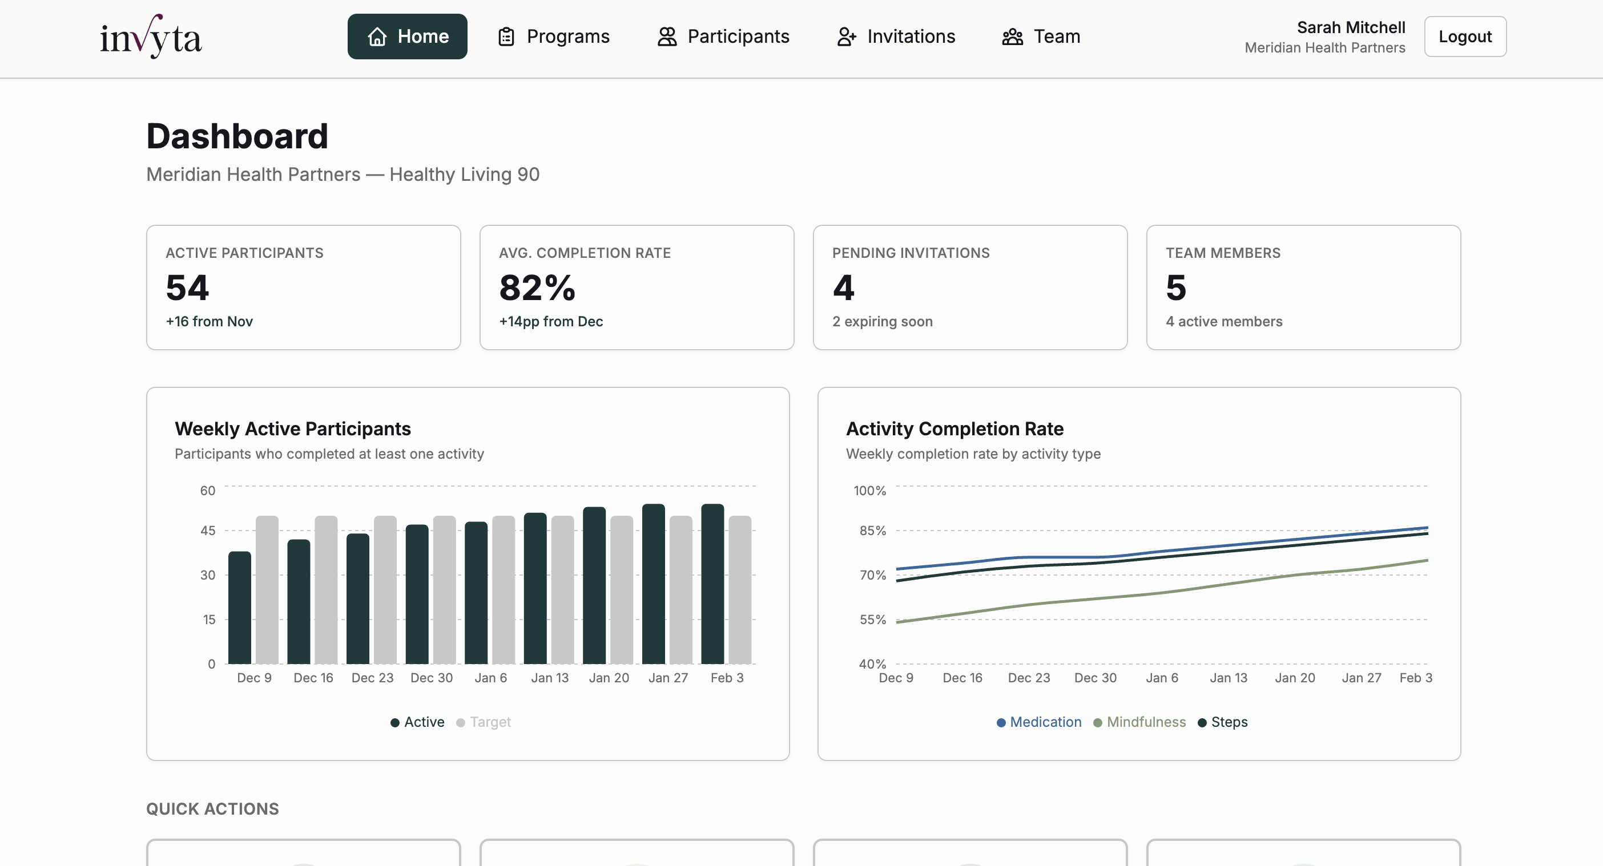Click the dark Active bar for Feb 3
Image resolution: width=1603 pixels, height=866 pixels.
[x=712, y=584]
